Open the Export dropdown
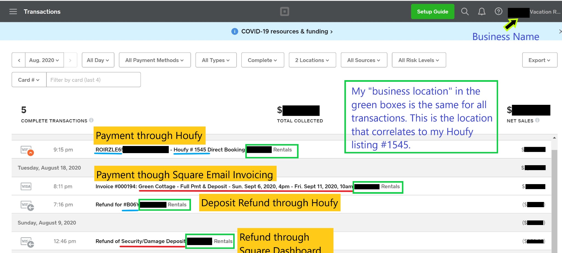This screenshot has height=253, width=562. [x=539, y=60]
